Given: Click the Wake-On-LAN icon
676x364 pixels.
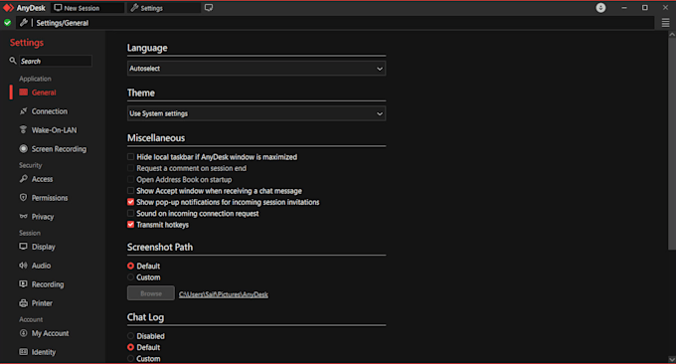Looking at the screenshot, I should point(23,130).
